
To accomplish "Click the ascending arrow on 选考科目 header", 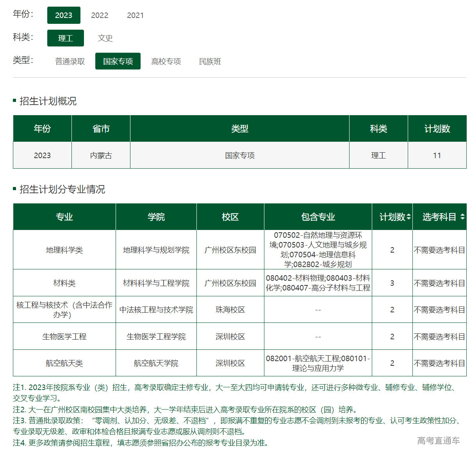I will tap(463, 214).
